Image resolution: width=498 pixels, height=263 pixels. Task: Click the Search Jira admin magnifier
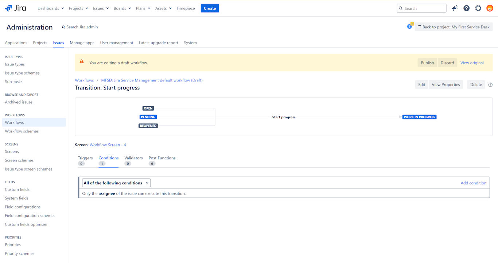[63, 27]
